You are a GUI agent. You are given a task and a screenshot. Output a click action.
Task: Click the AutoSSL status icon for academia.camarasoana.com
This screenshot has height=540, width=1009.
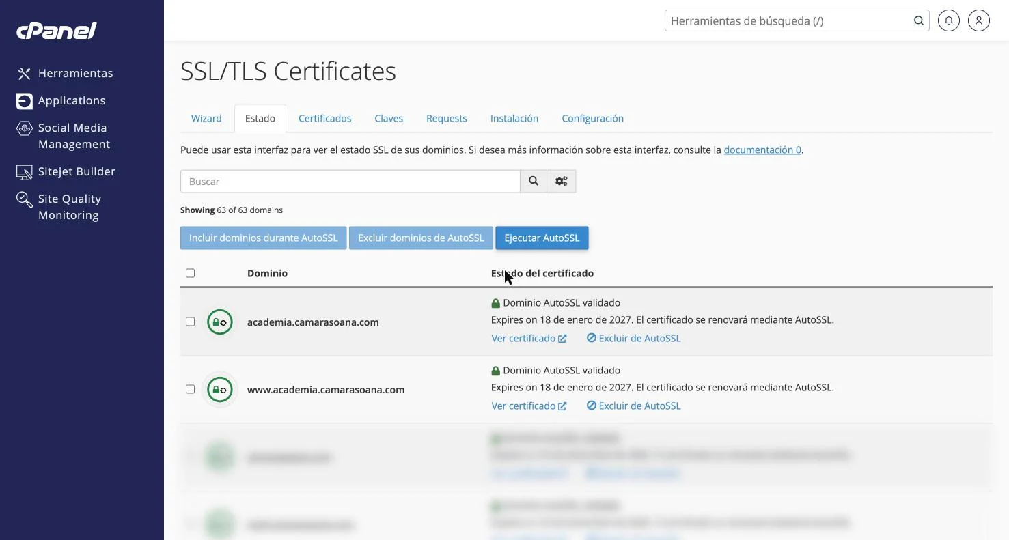(x=220, y=322)
